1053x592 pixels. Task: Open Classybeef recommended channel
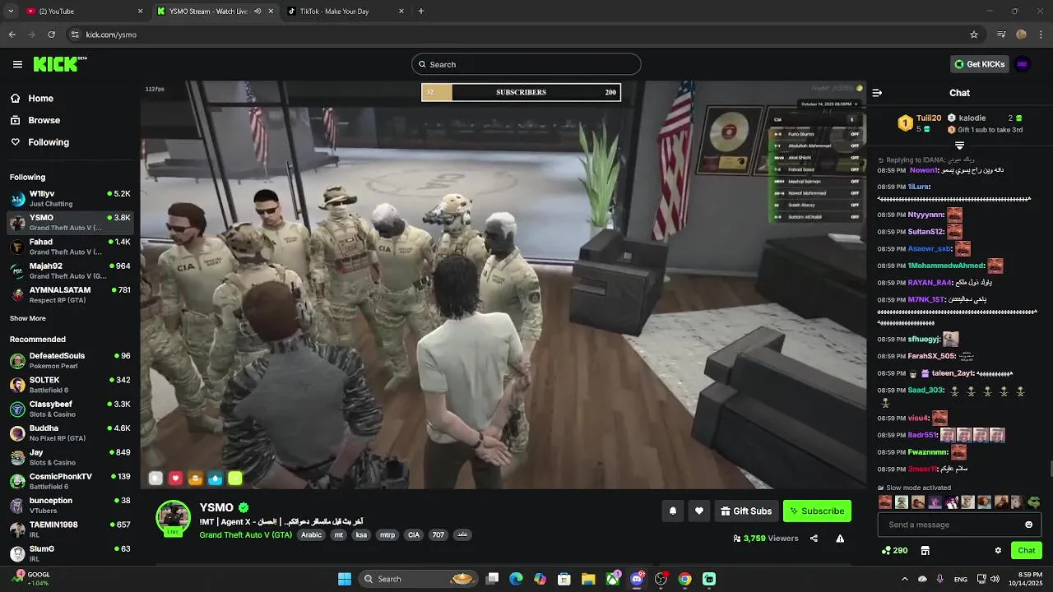pos(70,409)
